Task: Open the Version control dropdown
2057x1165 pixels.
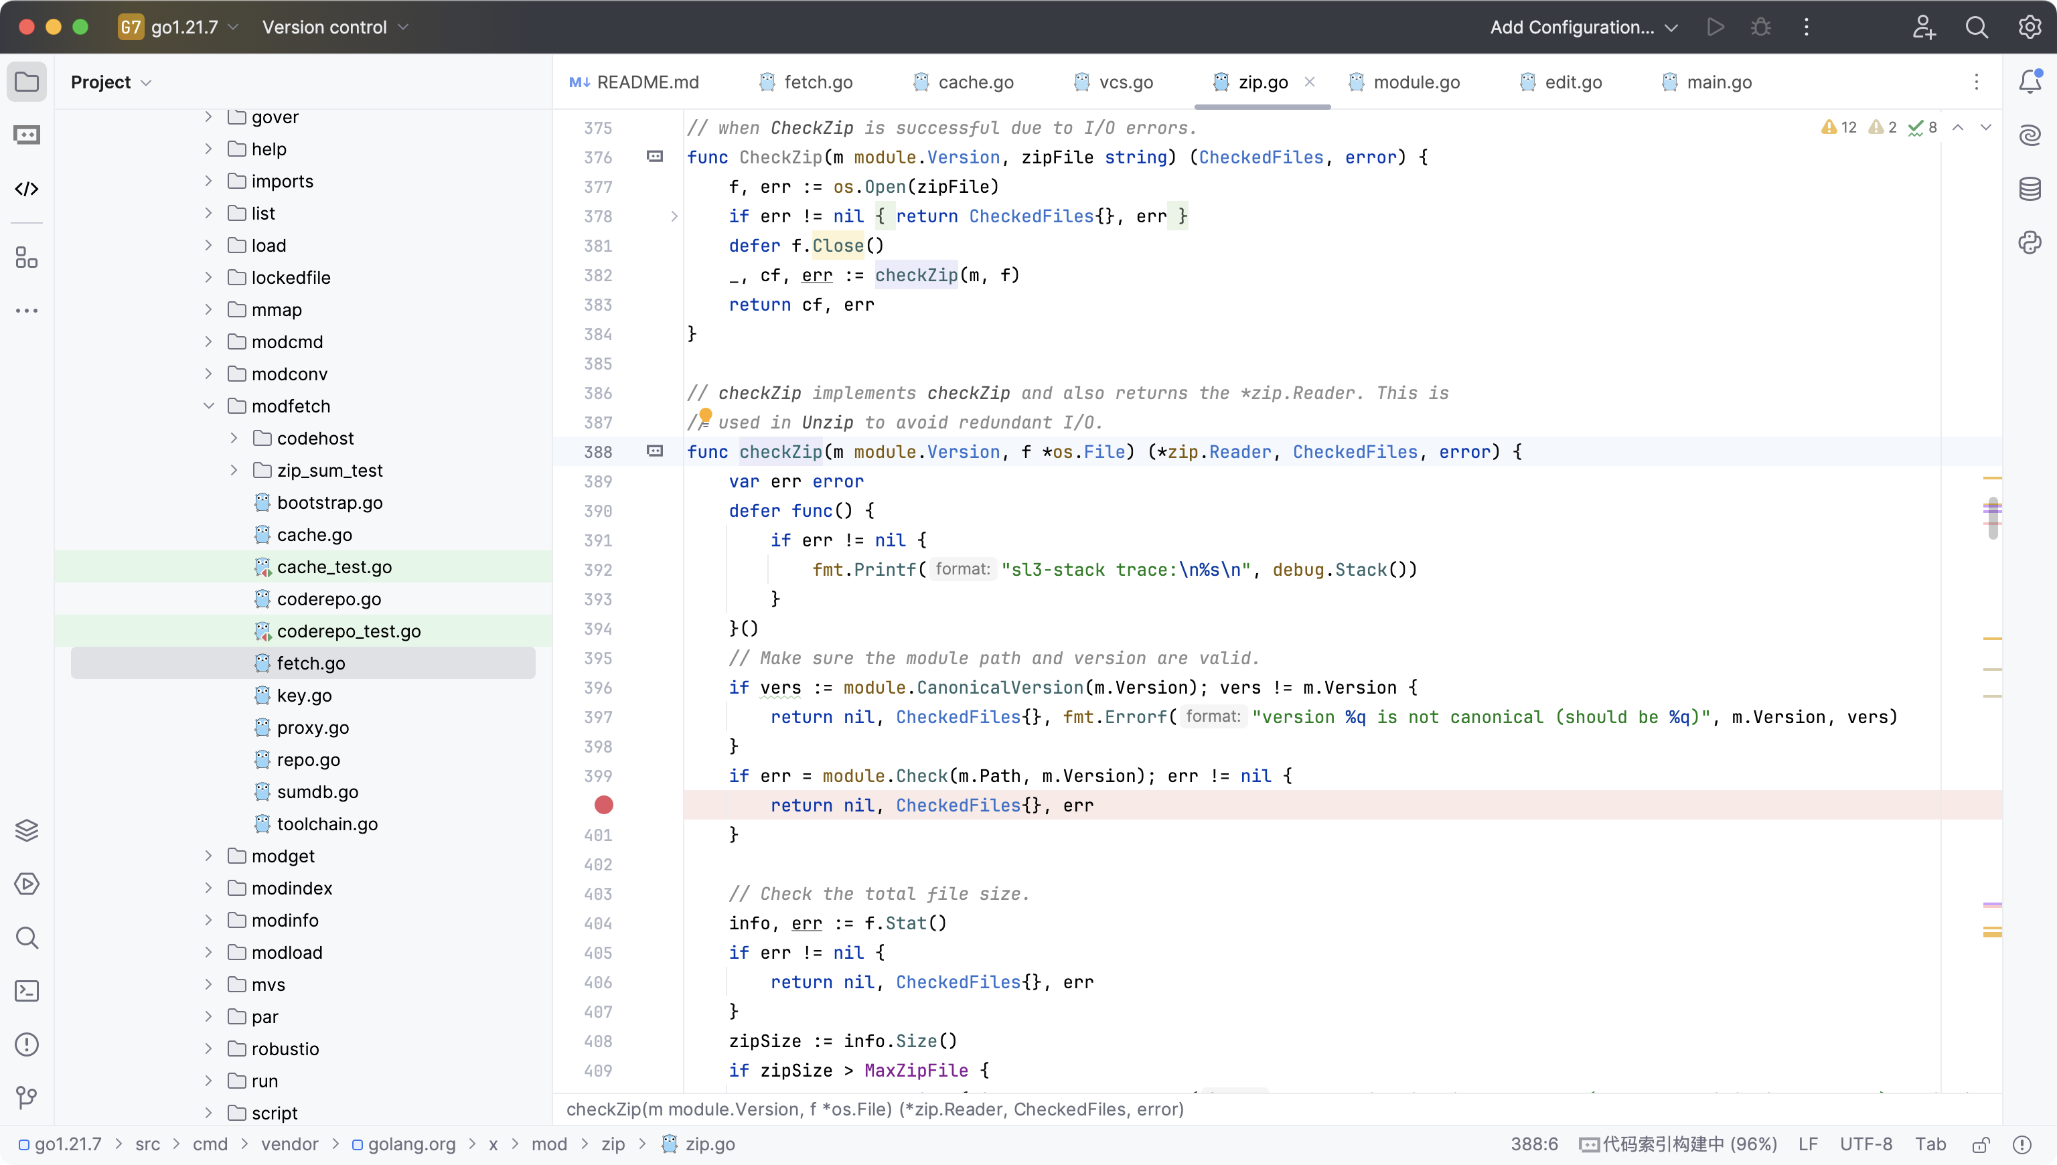Action: (x=335, y=27)
